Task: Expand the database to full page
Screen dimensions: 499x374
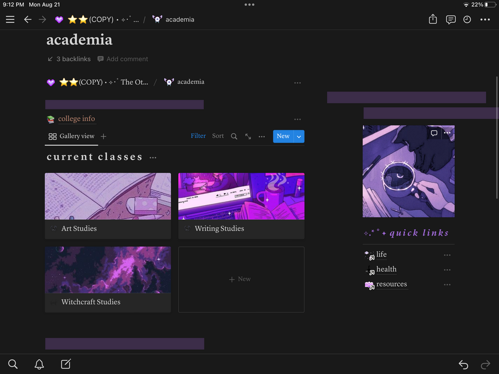Action: [x=248, y=136]
